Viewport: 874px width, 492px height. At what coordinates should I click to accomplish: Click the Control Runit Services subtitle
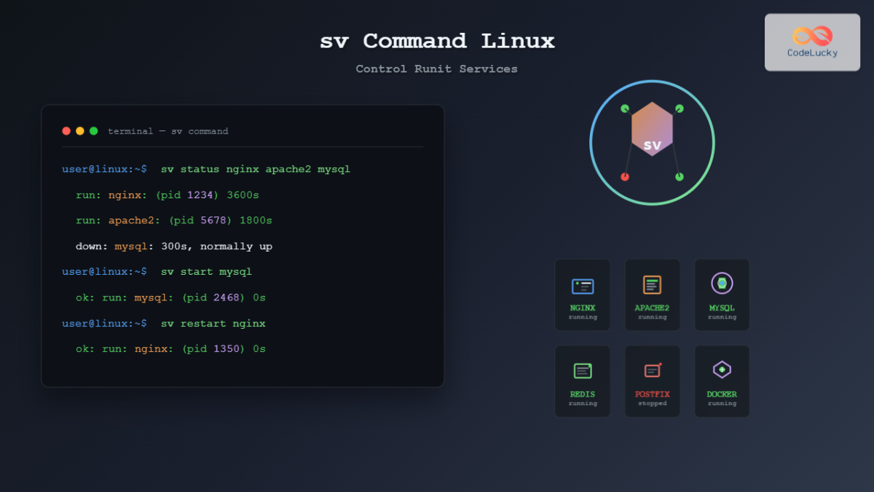pos(436,69)
